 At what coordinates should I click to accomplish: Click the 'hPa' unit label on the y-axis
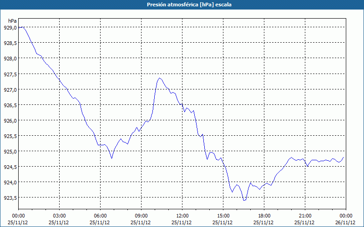[12, 21]
